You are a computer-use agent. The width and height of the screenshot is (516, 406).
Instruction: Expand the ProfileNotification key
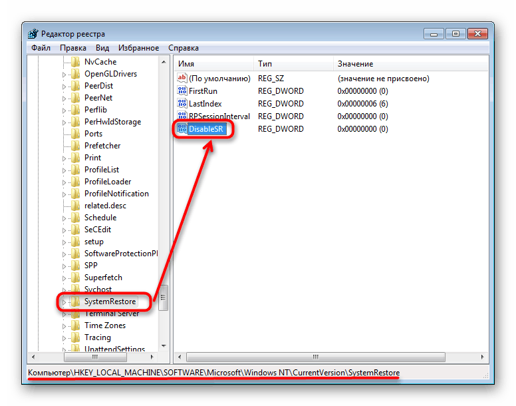tap(64, 194)
